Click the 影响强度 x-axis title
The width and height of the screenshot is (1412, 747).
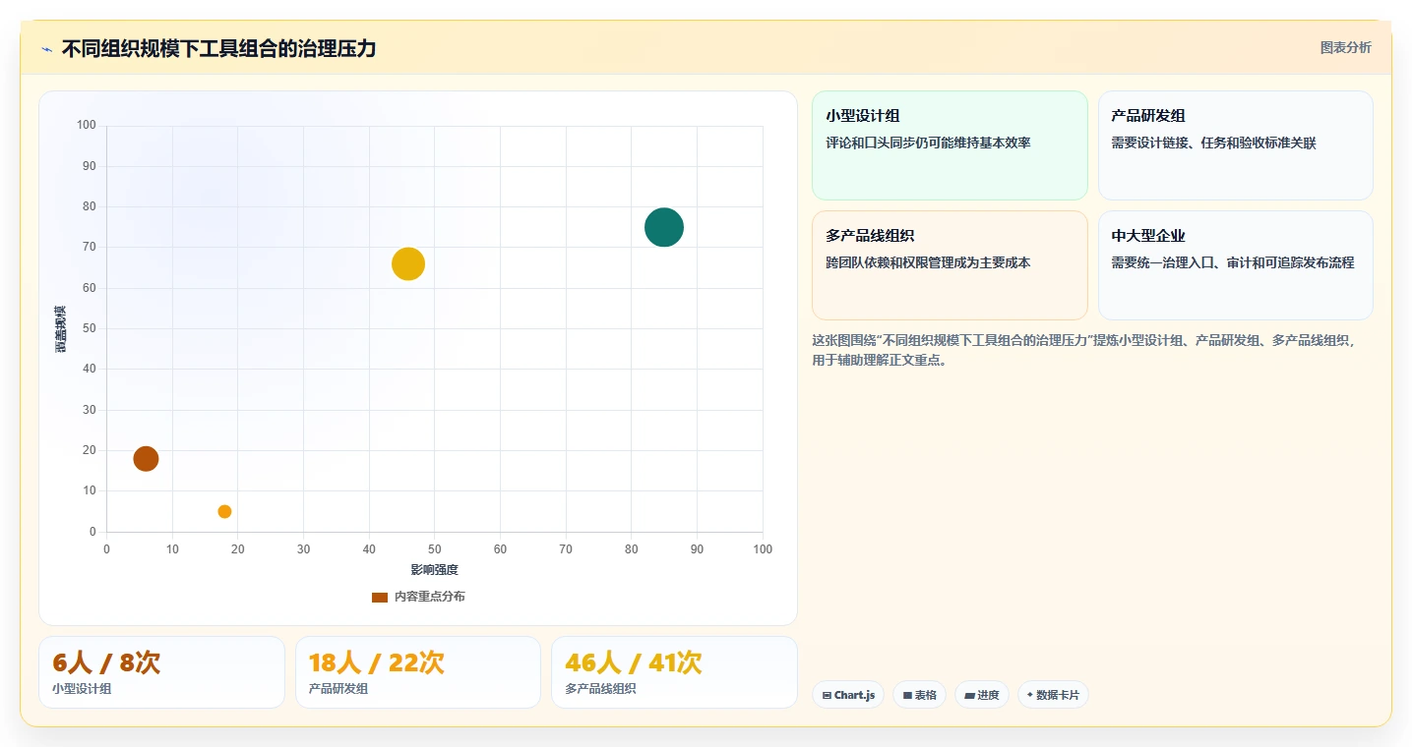tap(435, 570)
